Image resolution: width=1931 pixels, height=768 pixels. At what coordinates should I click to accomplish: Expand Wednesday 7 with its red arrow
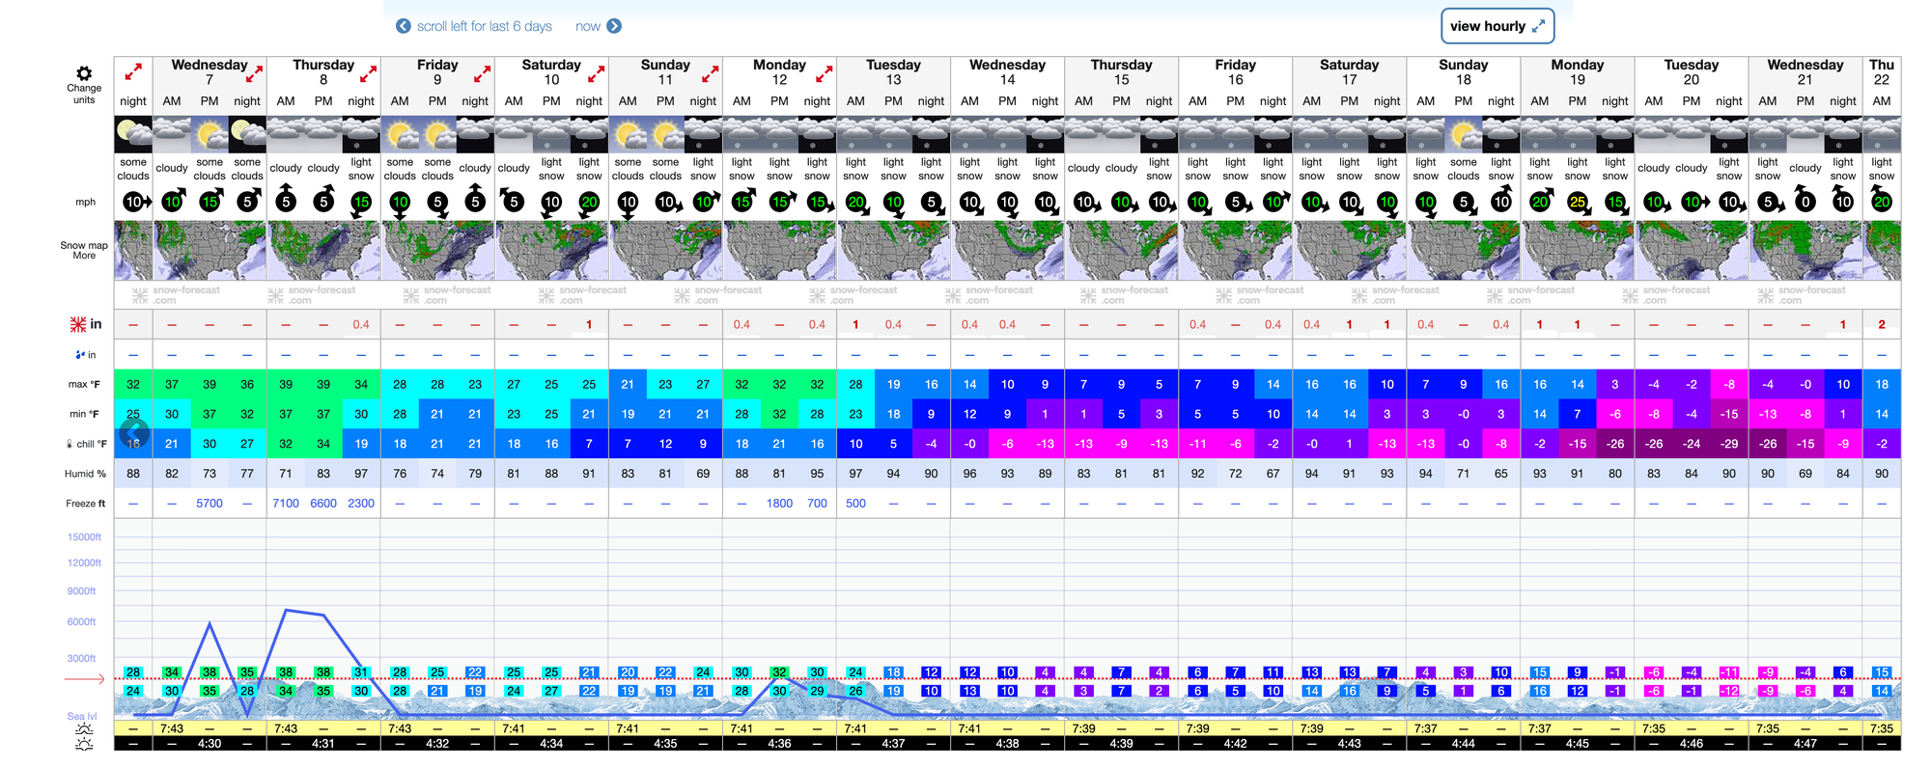pos(254,73)
